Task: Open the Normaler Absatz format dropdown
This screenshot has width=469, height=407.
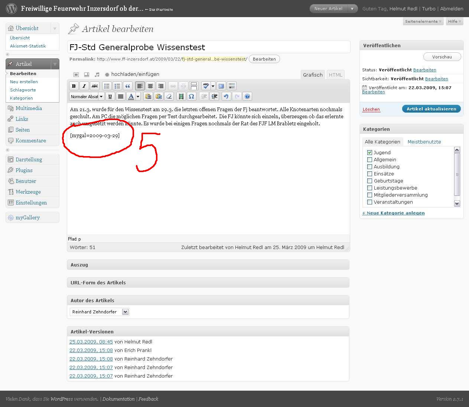Action: [x=87, y=97]
